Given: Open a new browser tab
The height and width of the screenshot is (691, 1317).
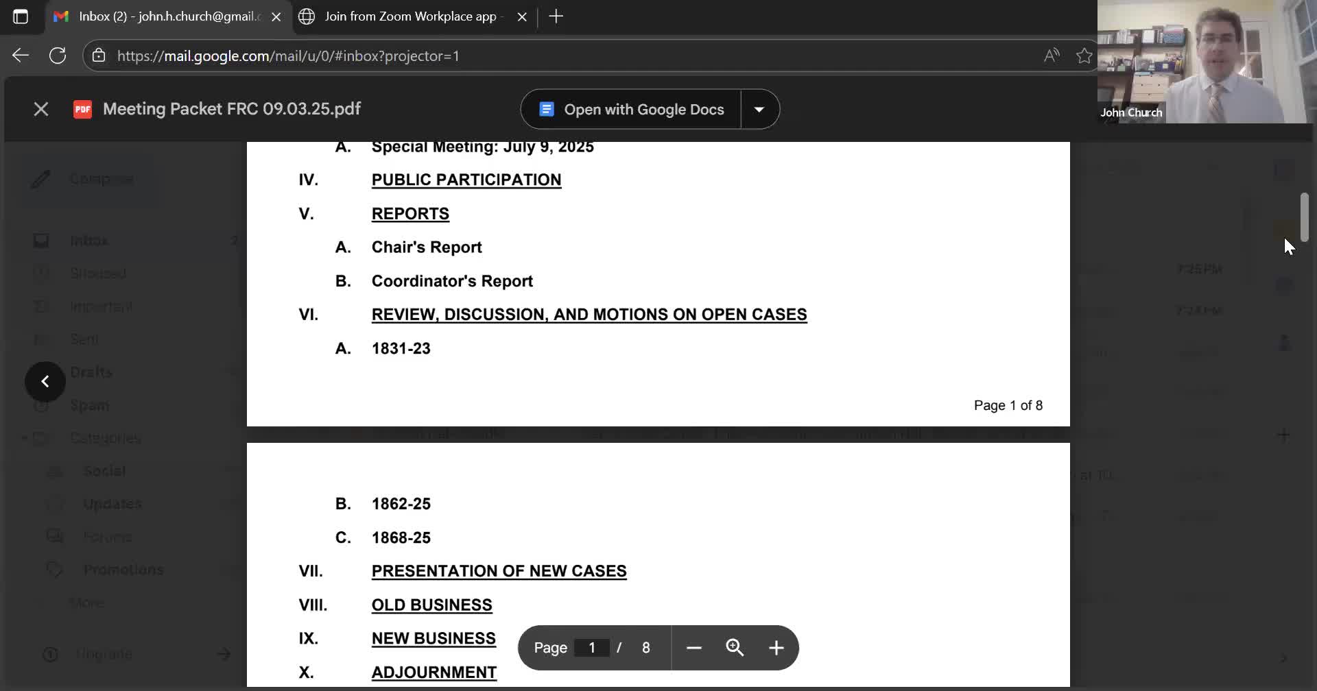Looking at the screenshot, I should click(556, 16).
